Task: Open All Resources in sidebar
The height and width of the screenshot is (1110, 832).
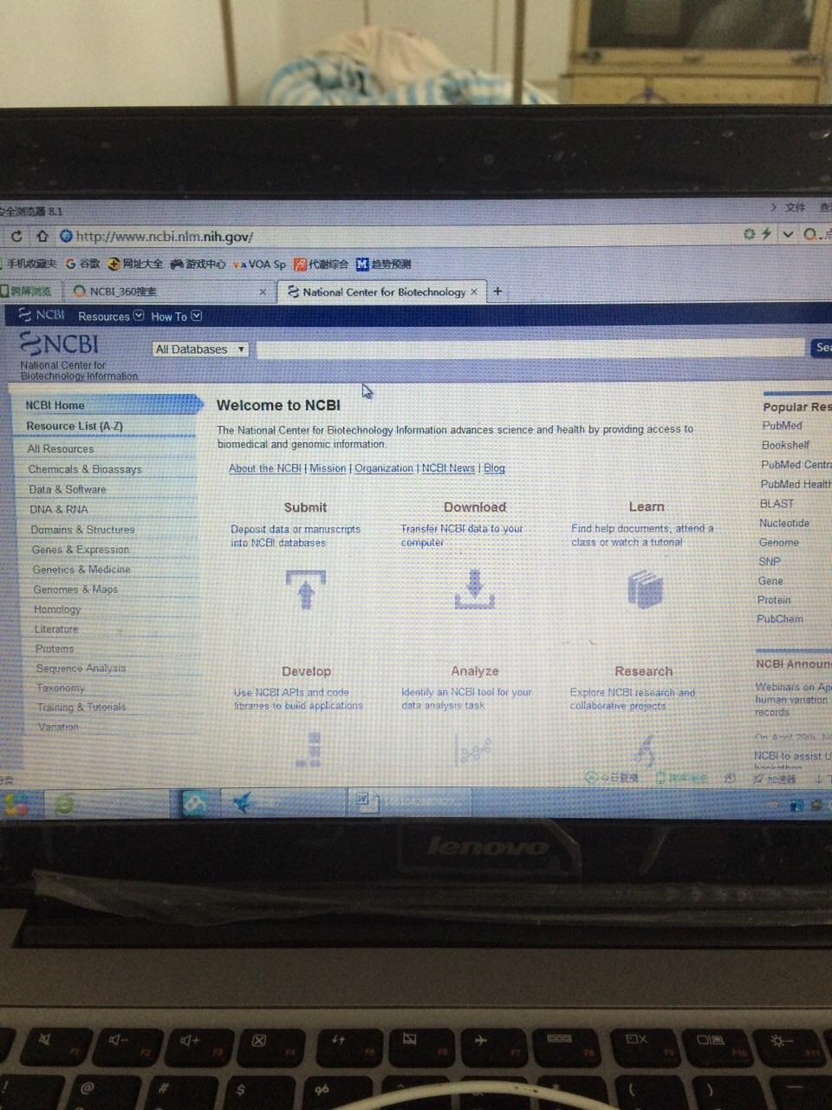Action: click(x=60, y=448)
